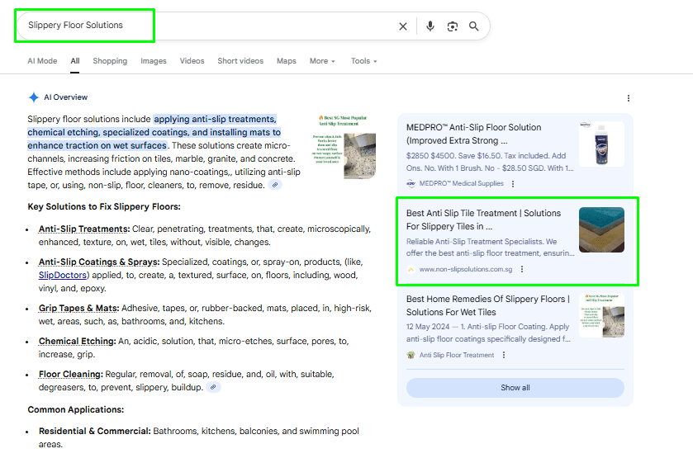Screen dimensions: 693x458
Task: Open AI Overview three-dot options menu
Action: click(x=629, y=98)
